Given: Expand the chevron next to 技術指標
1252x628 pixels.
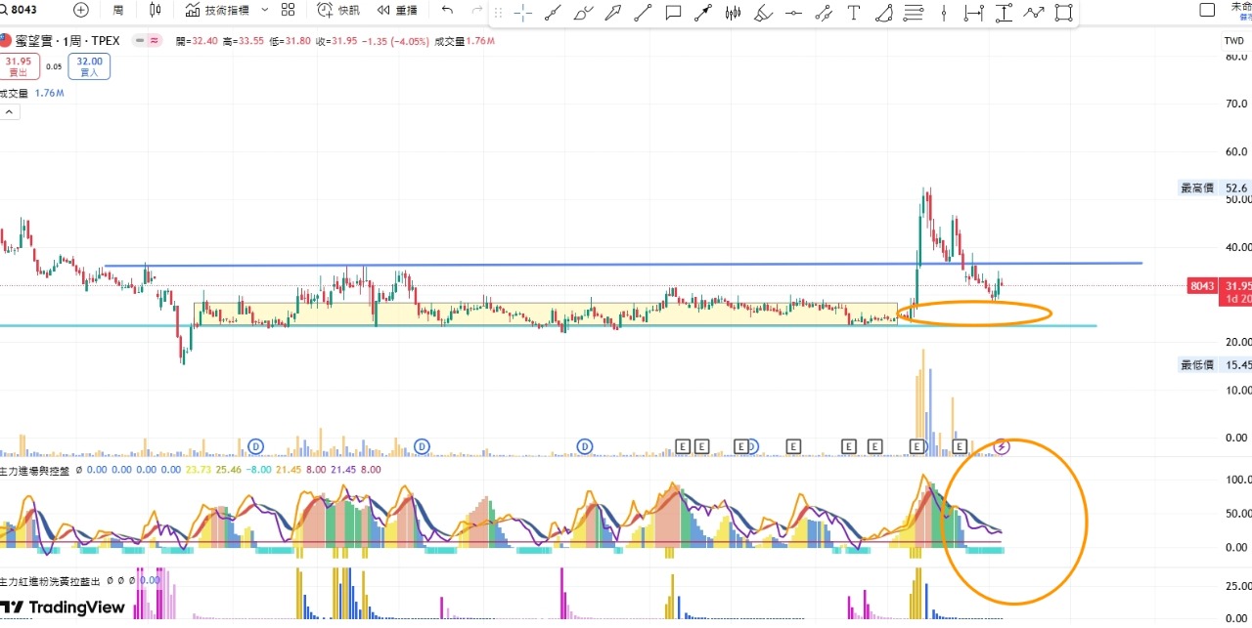Looking at the screenshot, I should point(264,10).
